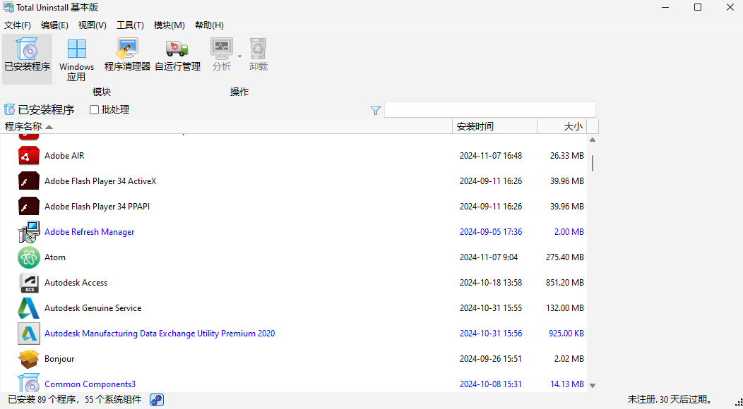Sort by 程序名称 column header
The width and height of the screenshot is (743, 409).
[x=227, y=126]
